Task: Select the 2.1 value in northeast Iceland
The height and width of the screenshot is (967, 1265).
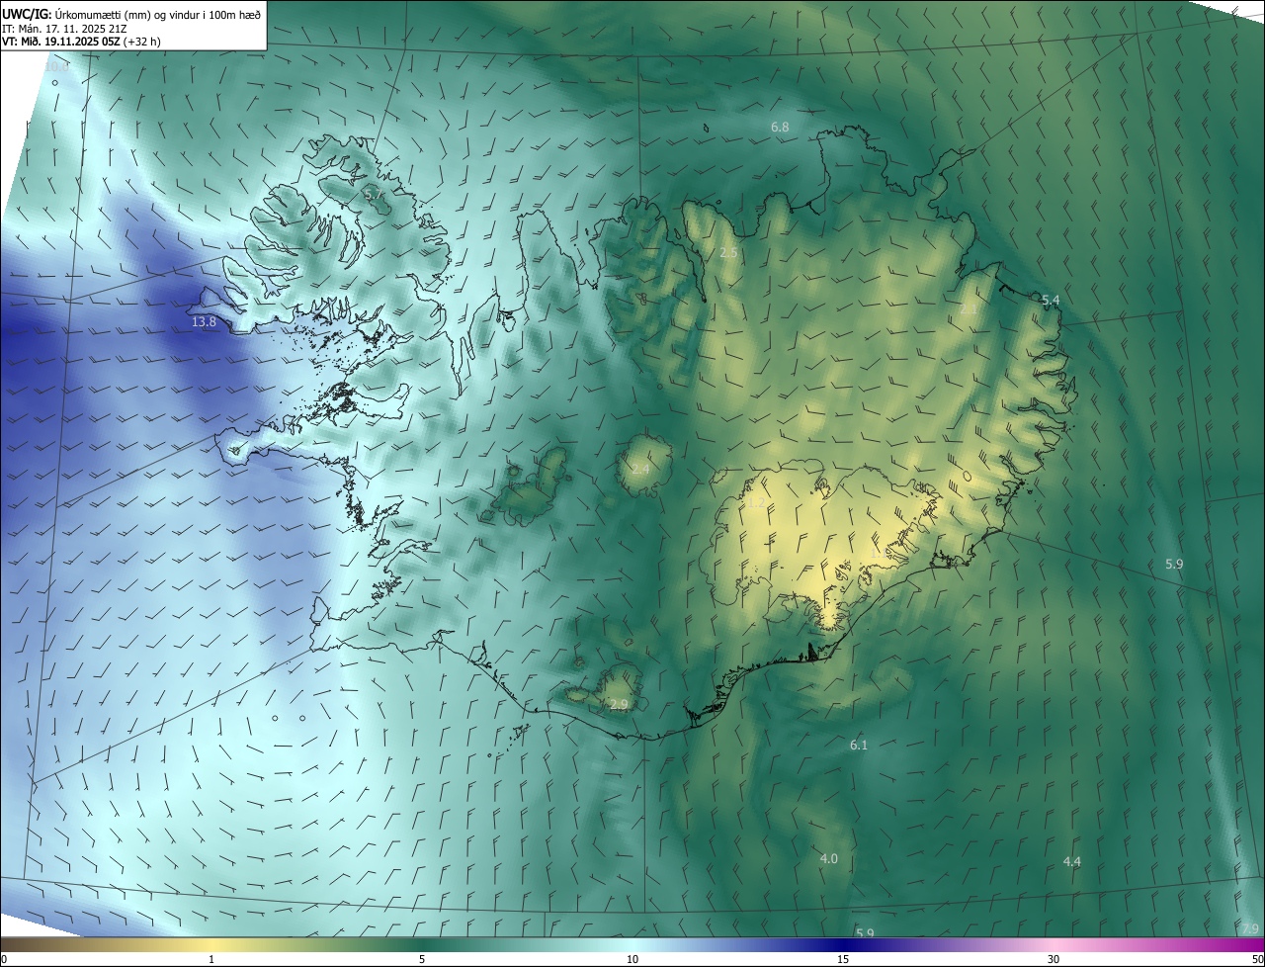Action: coord(969,310)
